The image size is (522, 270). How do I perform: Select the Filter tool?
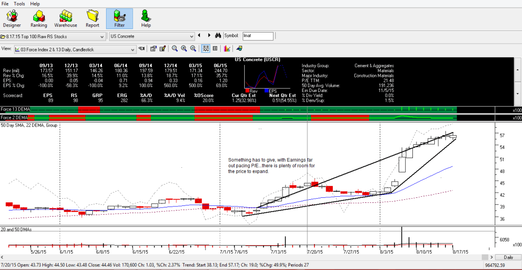119,19
